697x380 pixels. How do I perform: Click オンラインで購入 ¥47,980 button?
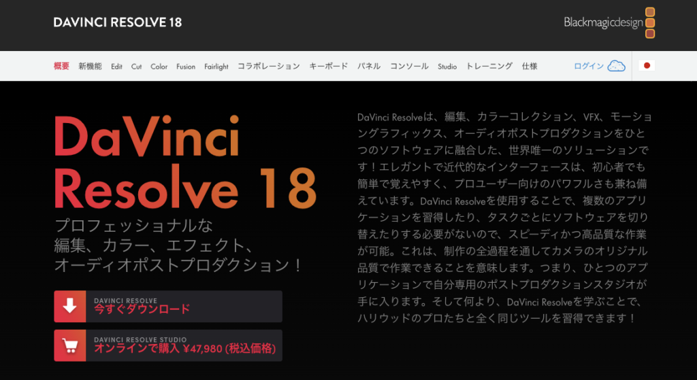point(168,345)
